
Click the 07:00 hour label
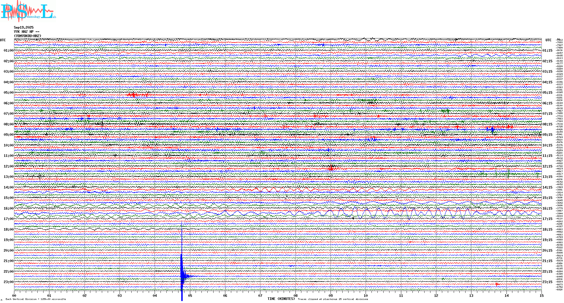pyautogui.click(x=8, y=114)
